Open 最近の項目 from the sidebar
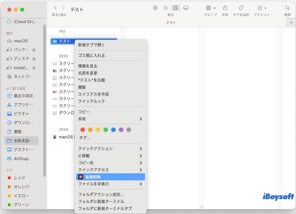 click(x=19, y=96)
